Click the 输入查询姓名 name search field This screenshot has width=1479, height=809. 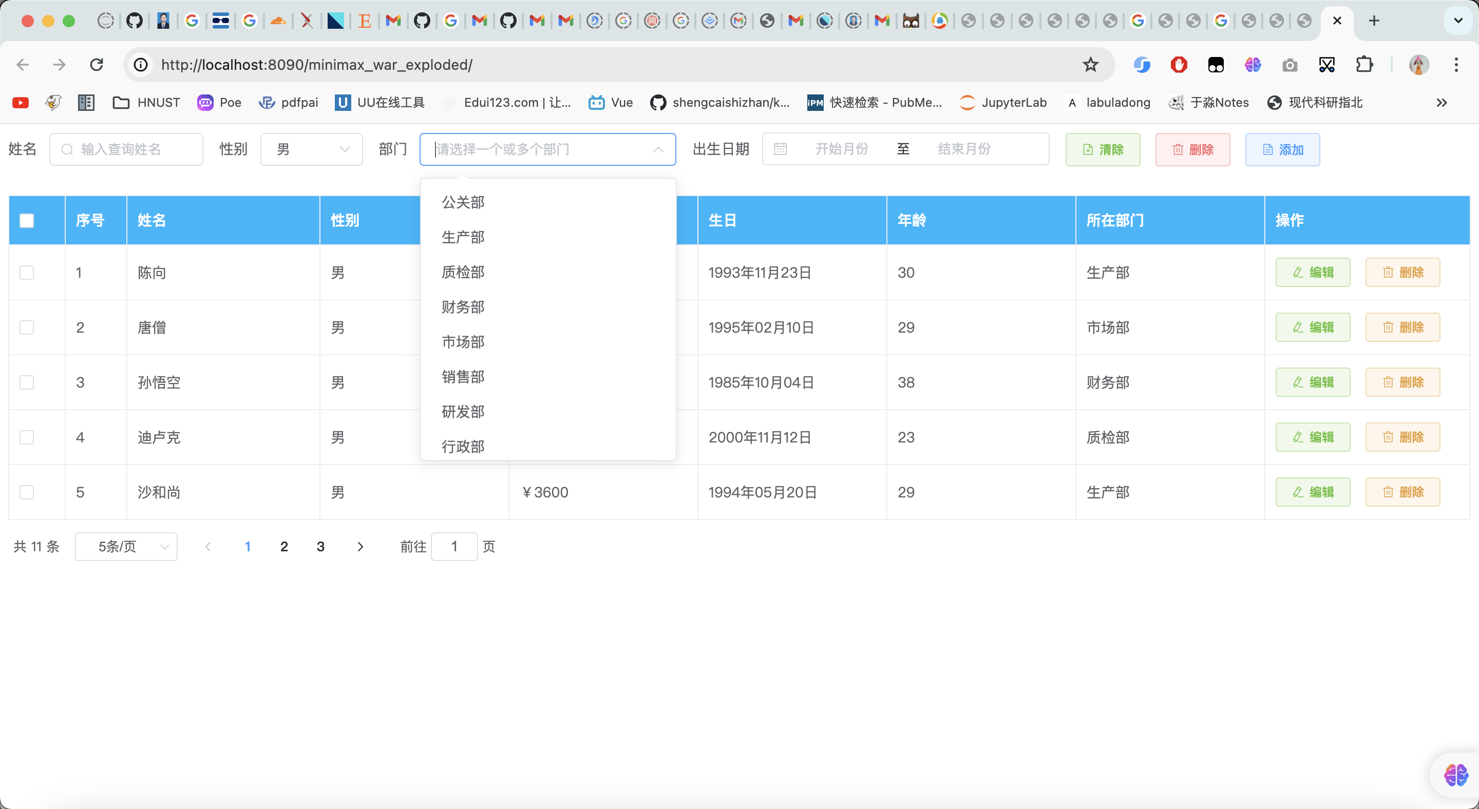[126, 150]
